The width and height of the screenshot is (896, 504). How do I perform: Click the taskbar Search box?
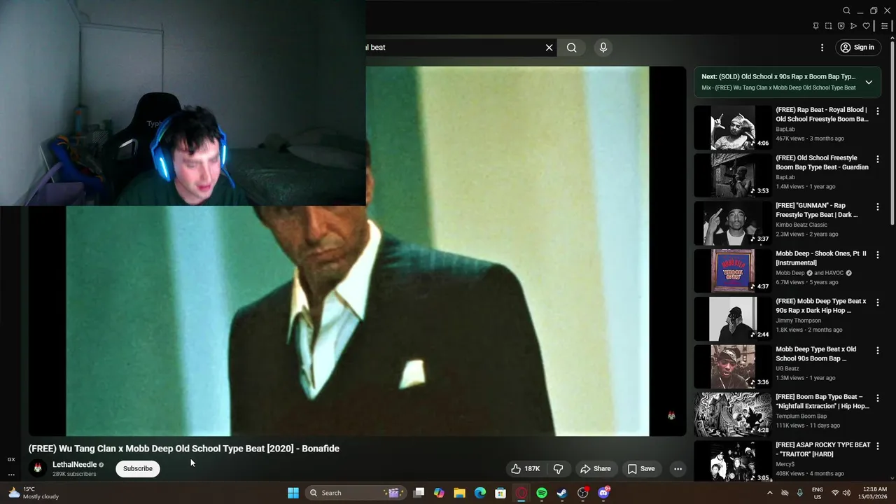(x=356, y=493)
